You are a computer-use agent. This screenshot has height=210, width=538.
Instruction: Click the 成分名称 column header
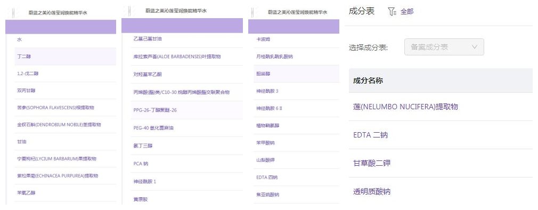tap(368, 80)
